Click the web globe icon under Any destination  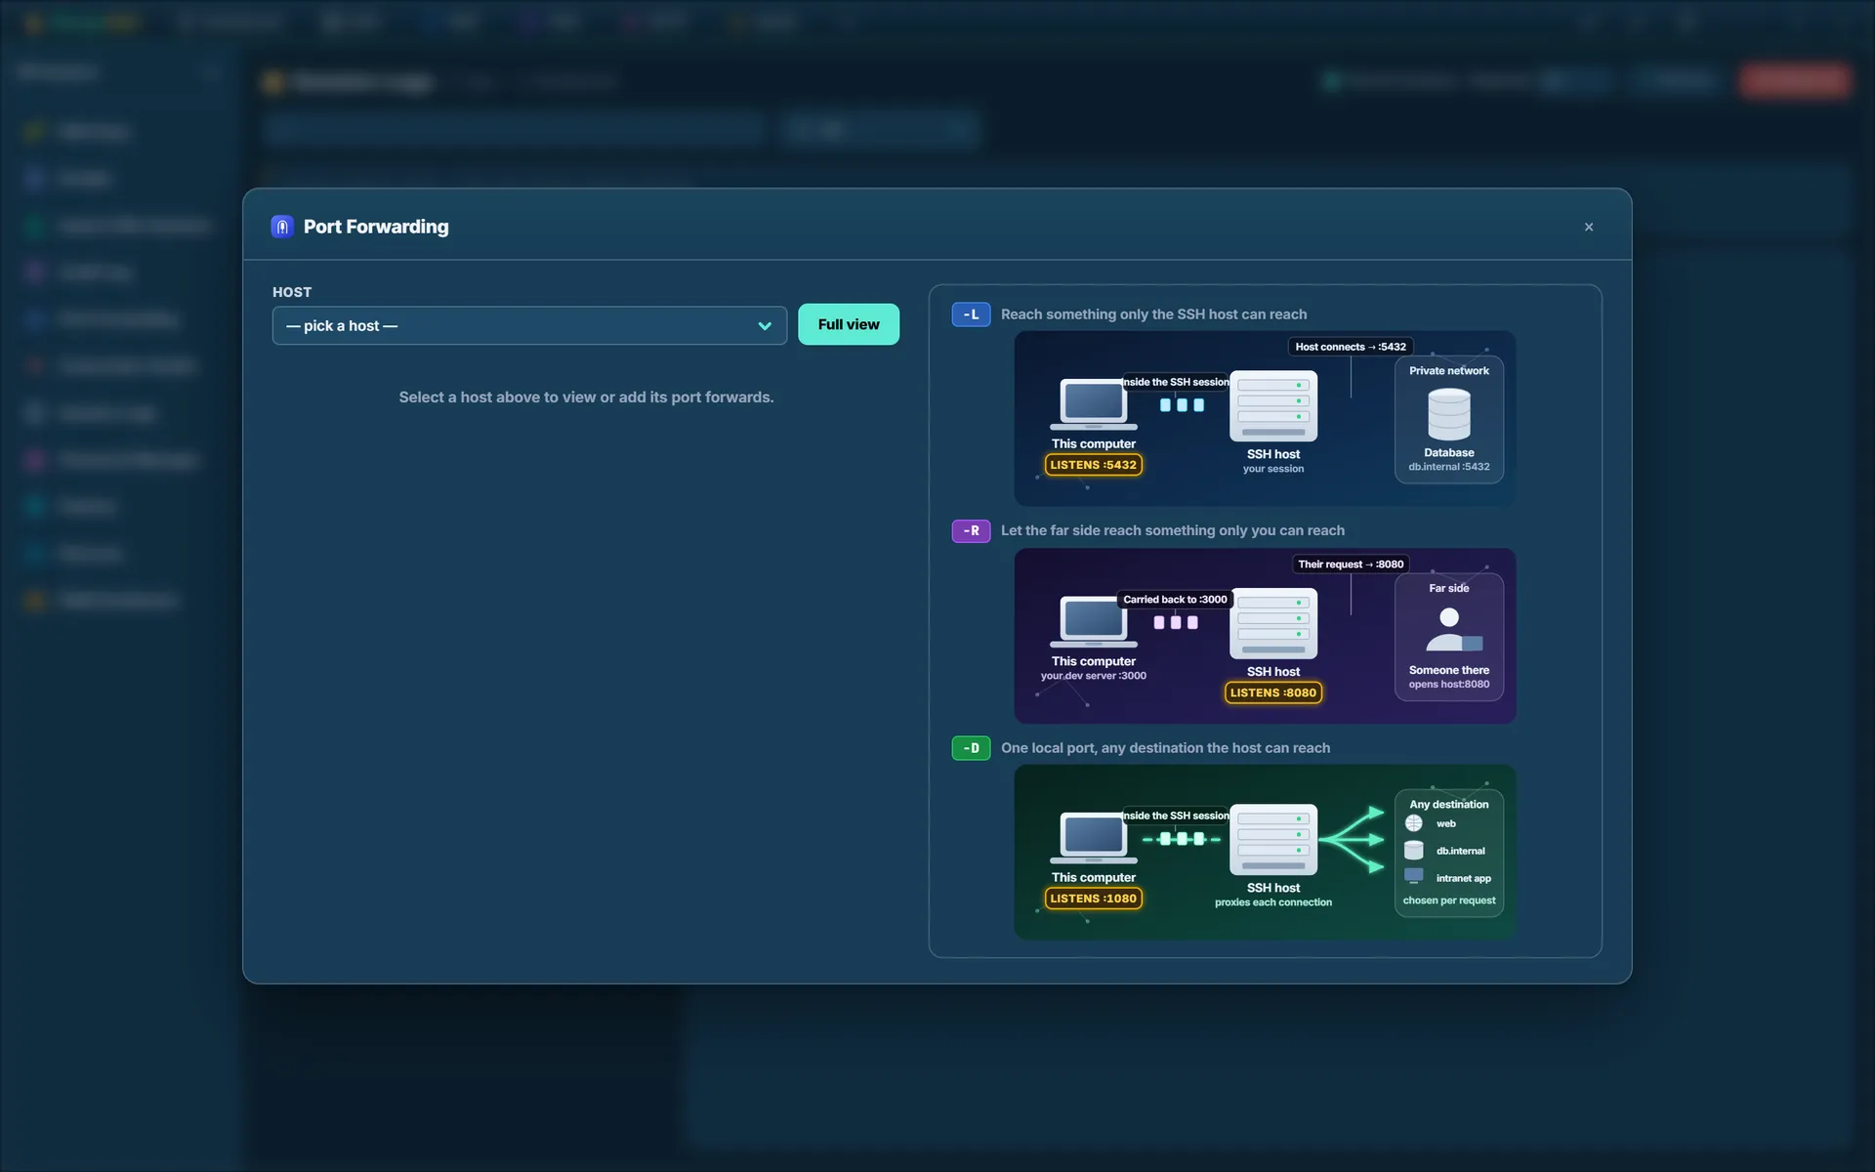coord(1414,823)
